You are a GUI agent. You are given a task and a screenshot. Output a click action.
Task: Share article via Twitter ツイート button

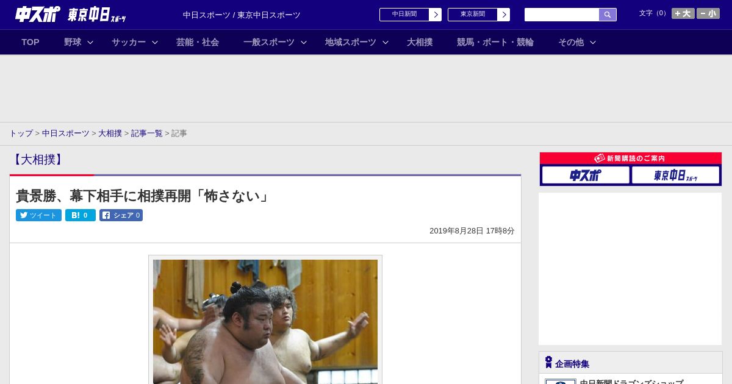tap(38, 215)
